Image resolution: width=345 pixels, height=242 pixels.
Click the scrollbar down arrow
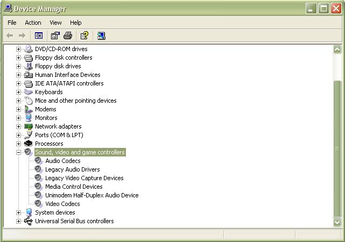[337, 222]
